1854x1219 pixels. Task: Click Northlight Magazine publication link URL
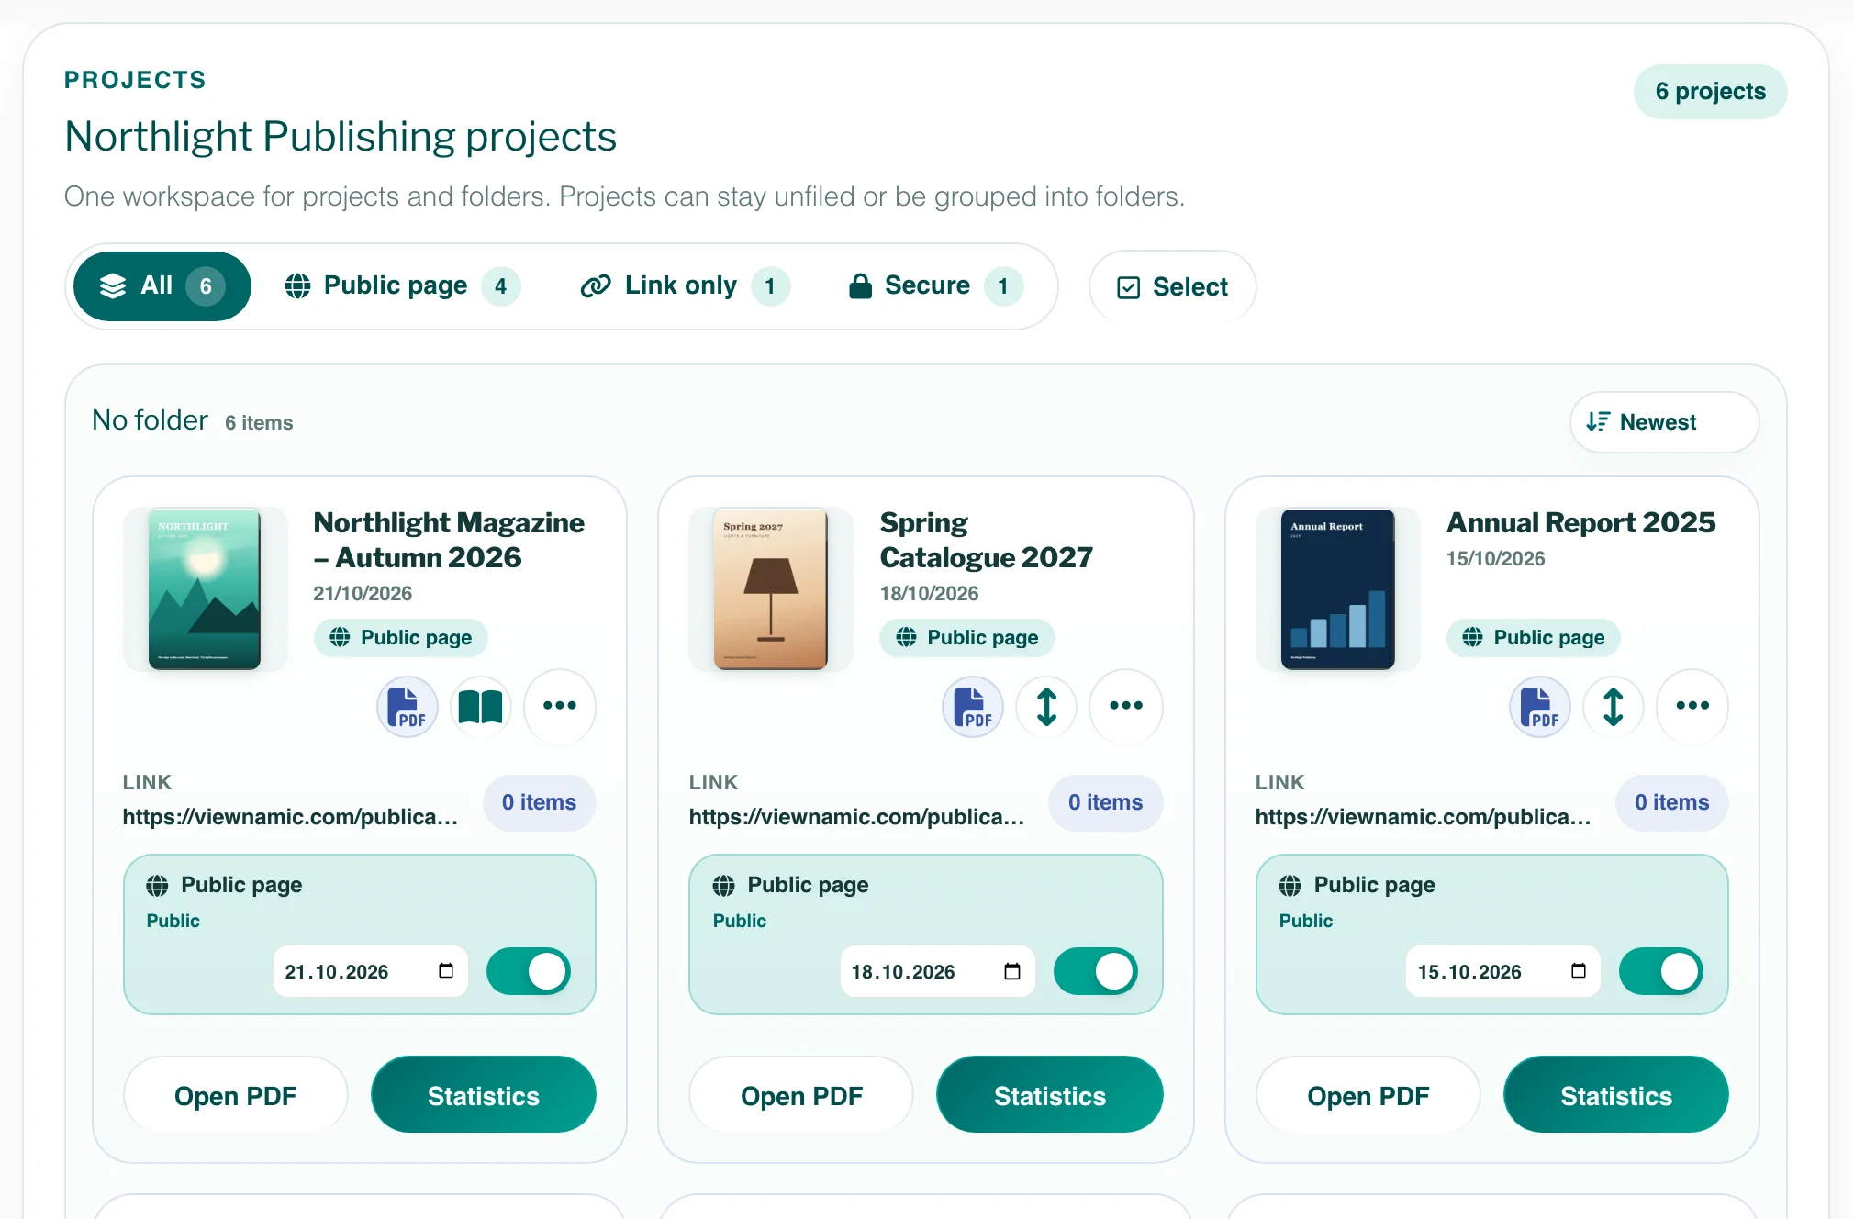290,817
